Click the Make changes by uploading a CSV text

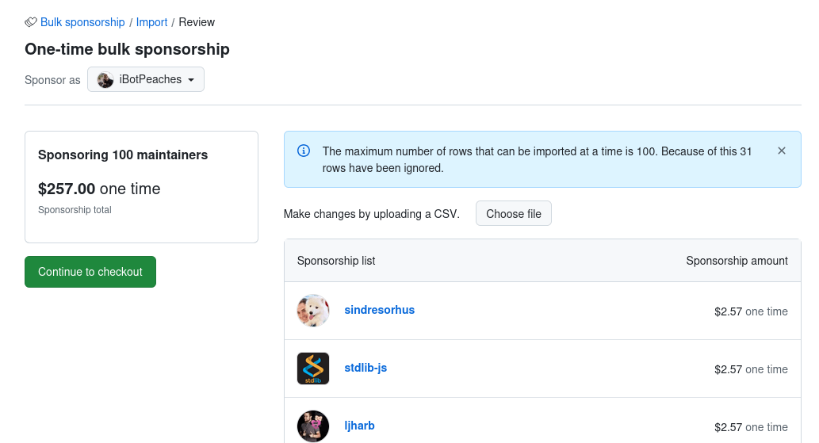[371, 214]
